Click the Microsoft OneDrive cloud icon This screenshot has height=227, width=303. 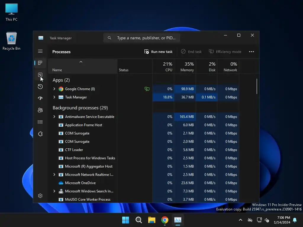coord(61,183)
